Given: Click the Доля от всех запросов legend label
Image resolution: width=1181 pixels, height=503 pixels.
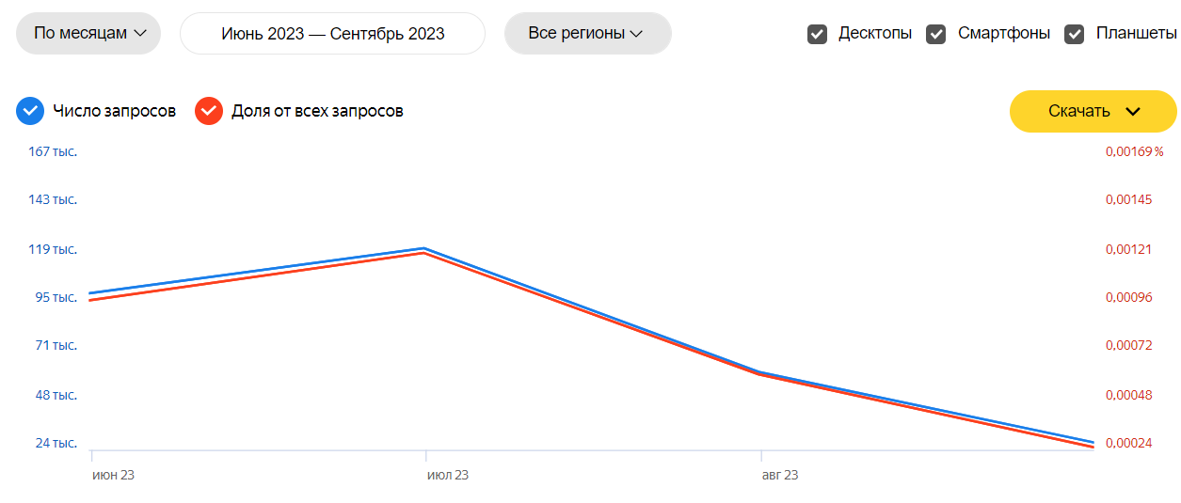Looking at the screenshot, I should (317, 111).
